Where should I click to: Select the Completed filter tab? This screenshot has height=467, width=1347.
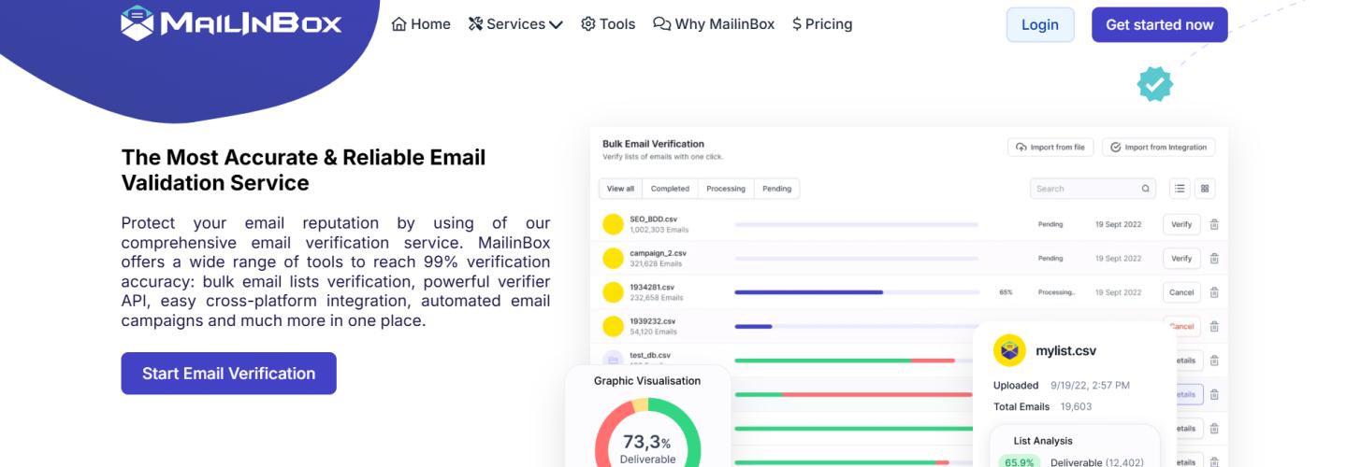tap(670, 189)
